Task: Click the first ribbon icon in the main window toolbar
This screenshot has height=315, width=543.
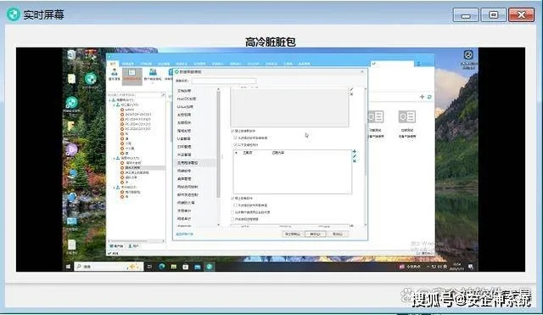Action: [x=115, y=75]
